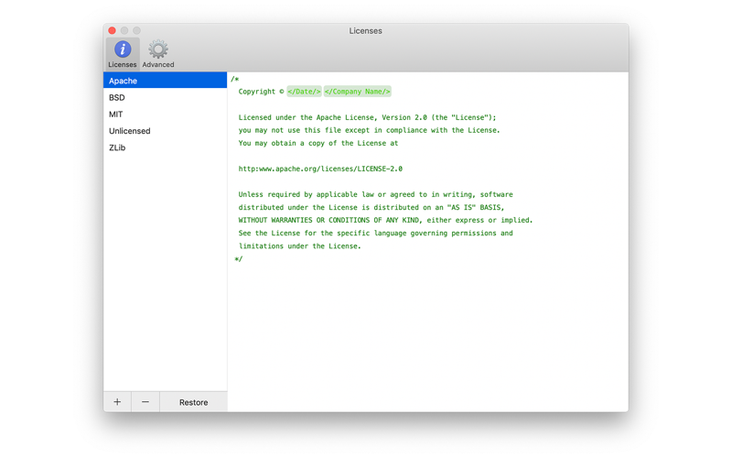Restore the default licenses
Viewport: 732px width, 458px height.
pos(193,402)
